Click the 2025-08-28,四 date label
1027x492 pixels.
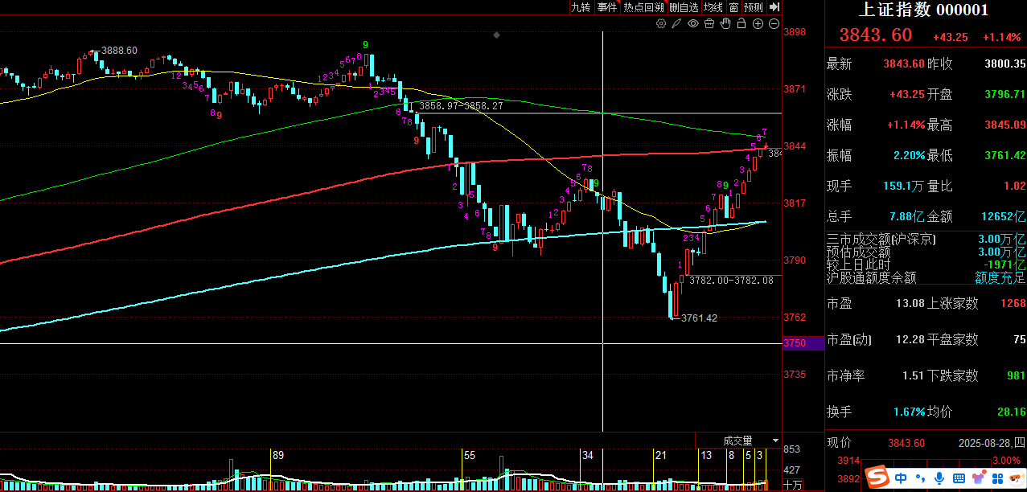(x=992, y=443)
